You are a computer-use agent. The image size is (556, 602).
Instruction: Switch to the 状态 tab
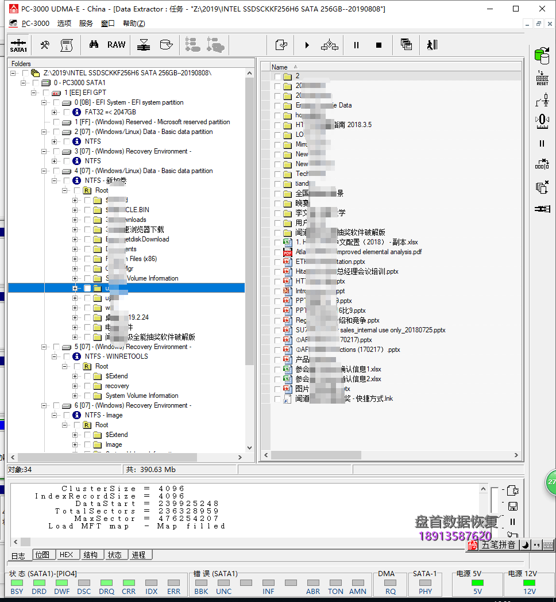[115, 555]
